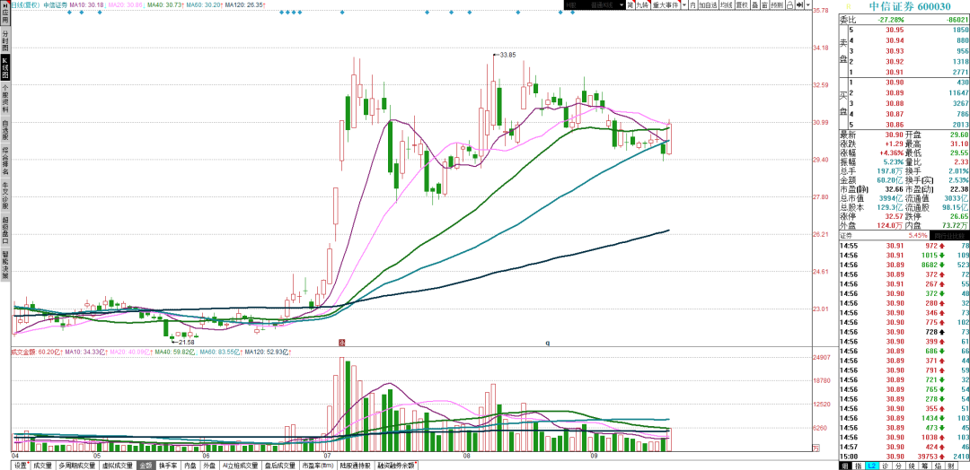This screenshot has height=470, width=970.
Task: Select the AI立桩成交量 indicator tab
Action: 240,465
